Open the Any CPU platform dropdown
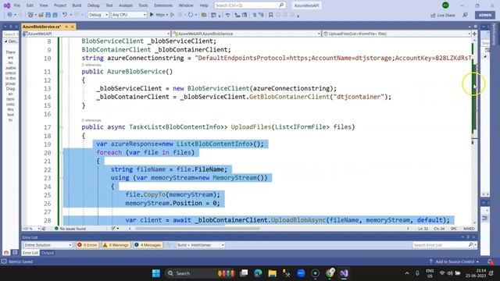This screenshot has height=281, width=500. pyautogui.click(x=129, y=15)
